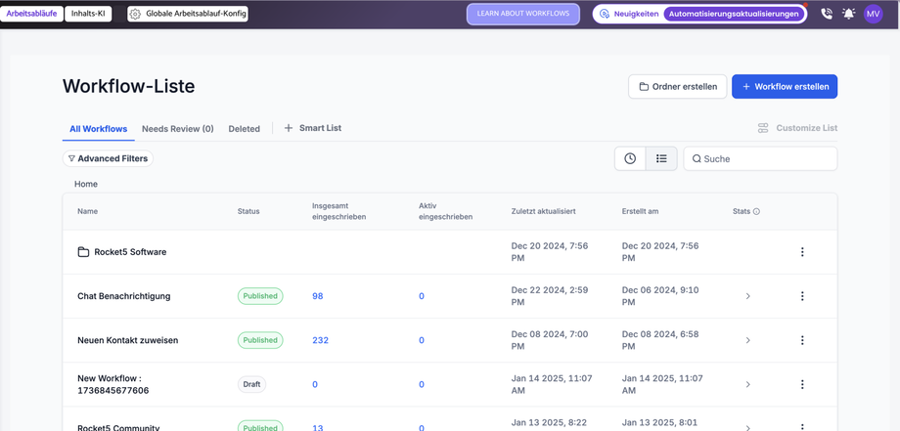Screen dimensions: 900x431
Task: Open options menu for Neuen Kontakt zuweisen
Action: pyautogui.click(x=802, y=340)
